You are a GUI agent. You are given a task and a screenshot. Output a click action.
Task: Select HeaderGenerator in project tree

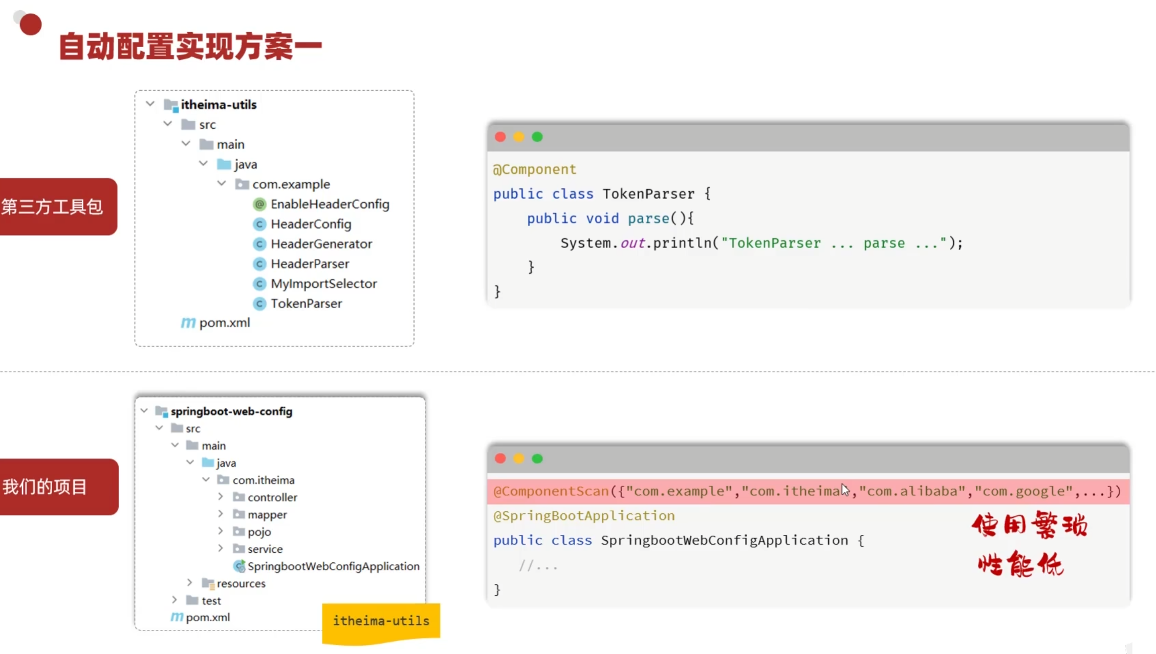click(321, 244)
